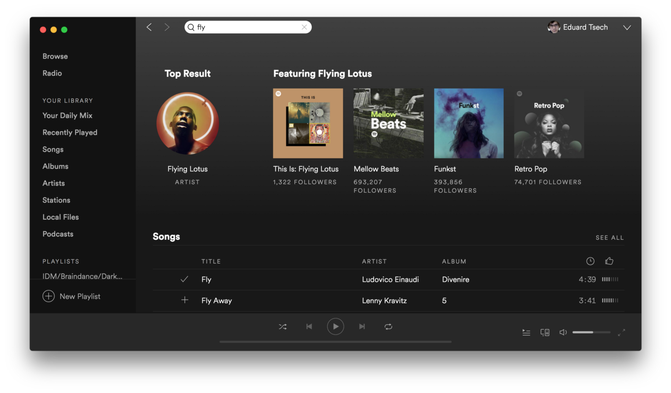Click the search input containing fly
Viewport: 671px width, 393px height.
click(248, 27)
